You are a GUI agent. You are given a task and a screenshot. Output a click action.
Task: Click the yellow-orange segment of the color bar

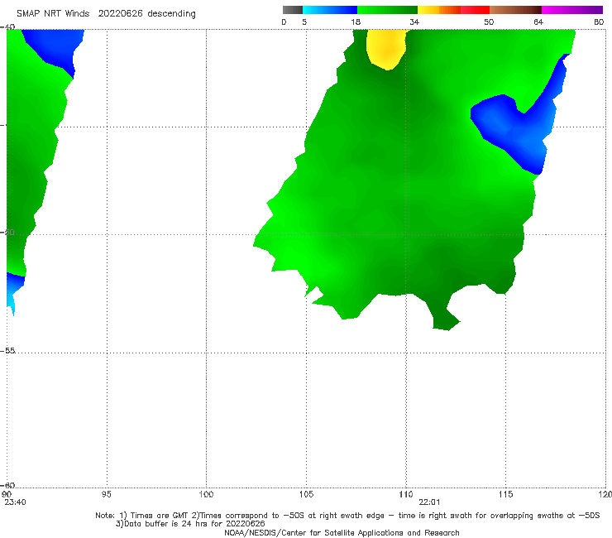tap(439, 10)
